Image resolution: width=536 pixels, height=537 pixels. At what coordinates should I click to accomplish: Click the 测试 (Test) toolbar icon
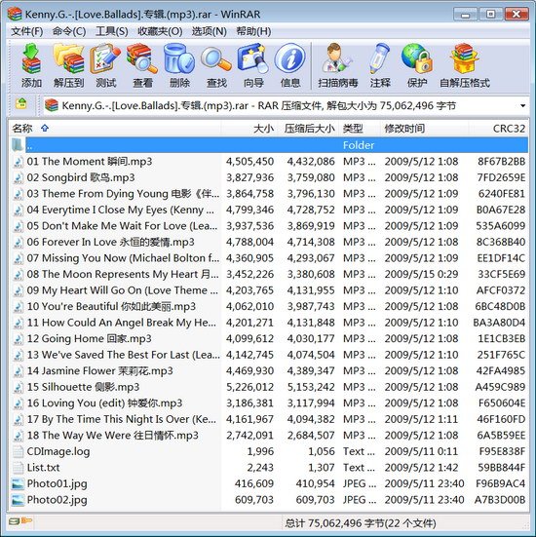(x=105, y=58)
